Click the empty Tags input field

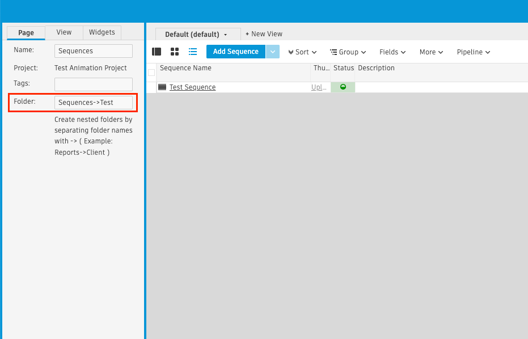point(93,84)
